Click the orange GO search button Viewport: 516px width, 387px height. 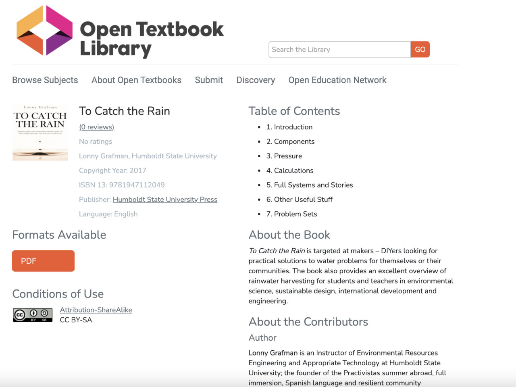coord(420,50)
